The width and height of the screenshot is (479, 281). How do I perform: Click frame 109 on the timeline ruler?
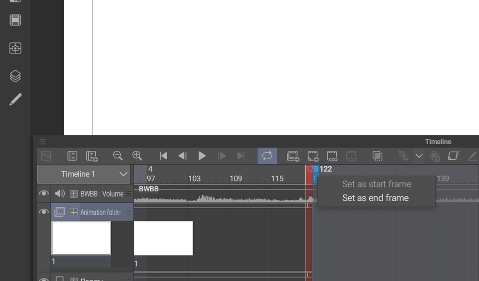pyautogui.click(x=236, y=179)
